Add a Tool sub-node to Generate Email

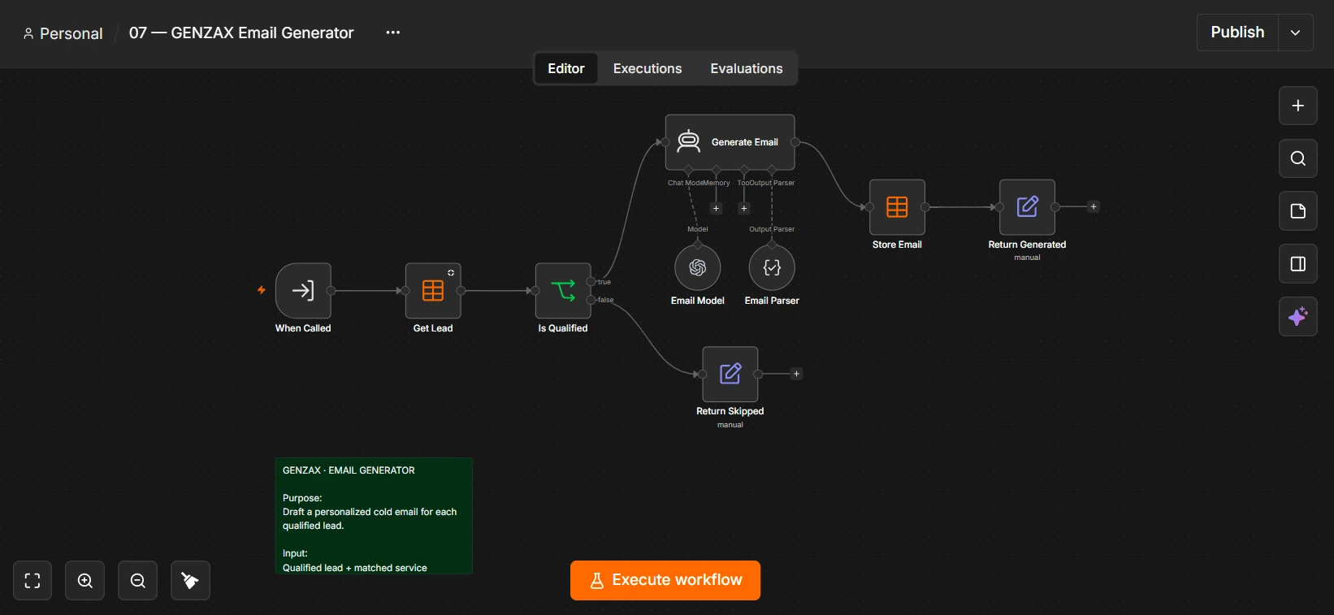tap(743, 209)
